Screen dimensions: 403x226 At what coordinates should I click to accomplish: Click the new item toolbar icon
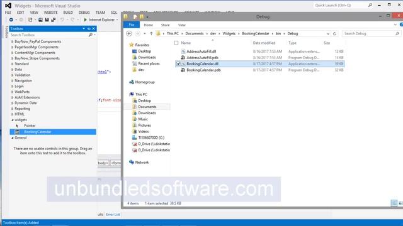tap(30, 19)
